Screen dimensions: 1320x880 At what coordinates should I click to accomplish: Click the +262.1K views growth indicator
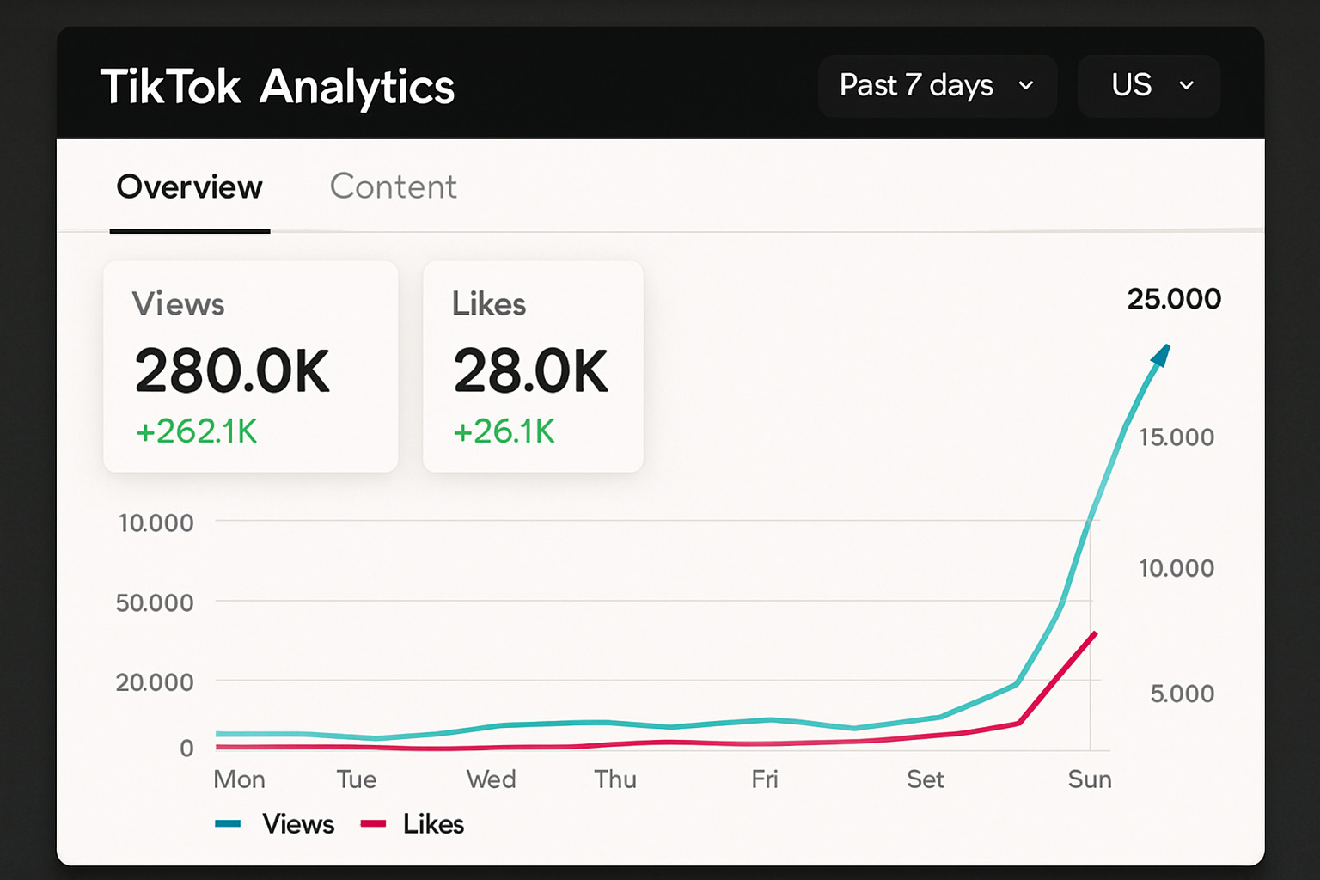point(196,432)
